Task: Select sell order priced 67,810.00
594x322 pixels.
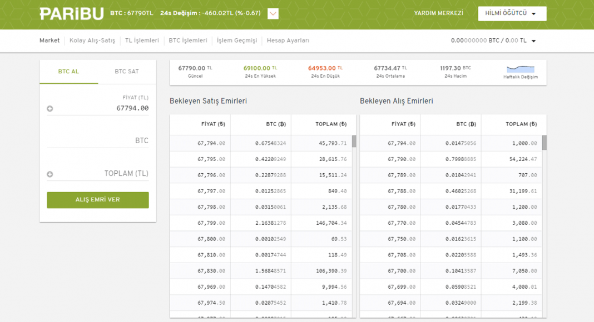Action: (x=261, y=255)
